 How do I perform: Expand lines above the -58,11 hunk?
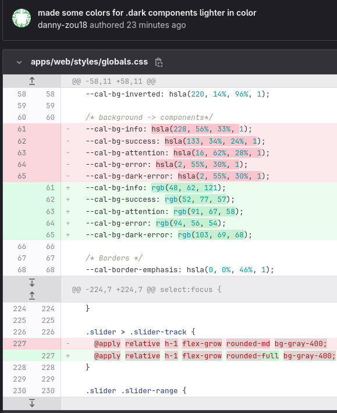click(x=32, y=81)
